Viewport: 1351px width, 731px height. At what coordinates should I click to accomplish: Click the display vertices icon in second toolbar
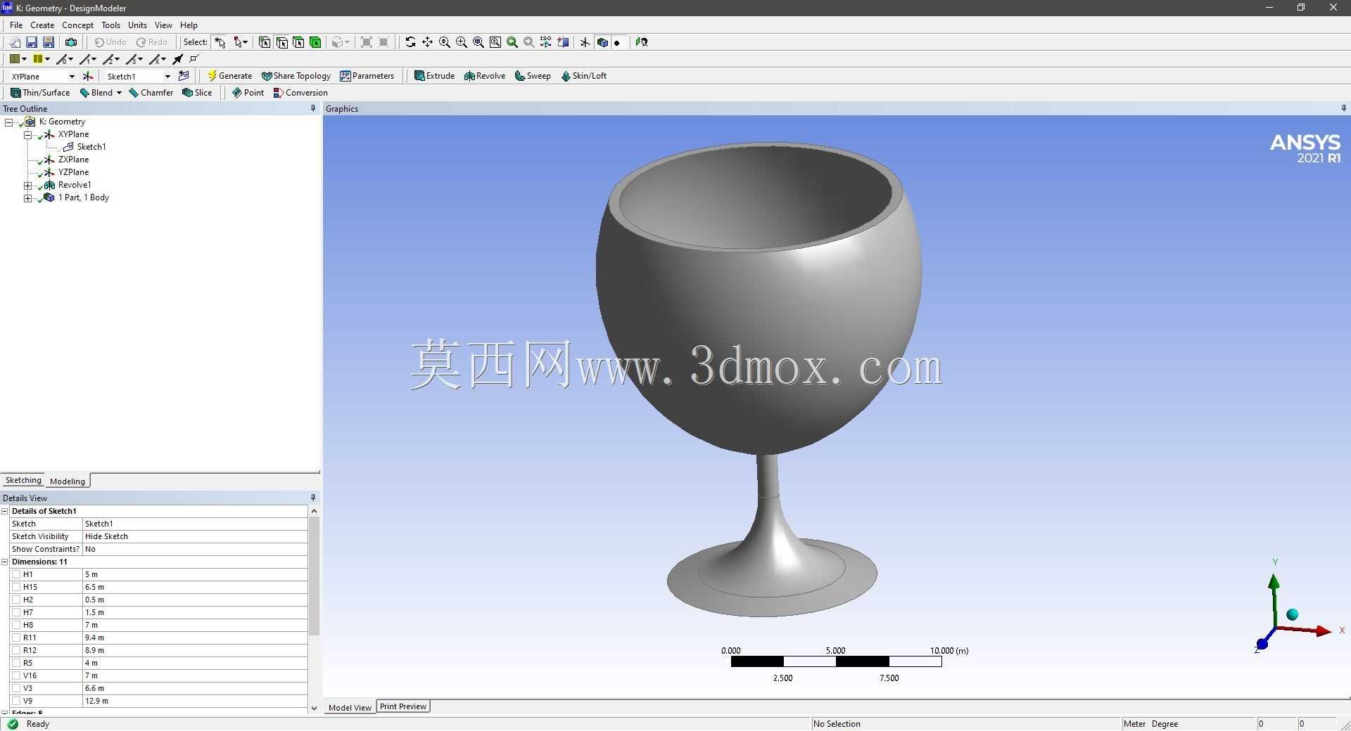(194, 59)
